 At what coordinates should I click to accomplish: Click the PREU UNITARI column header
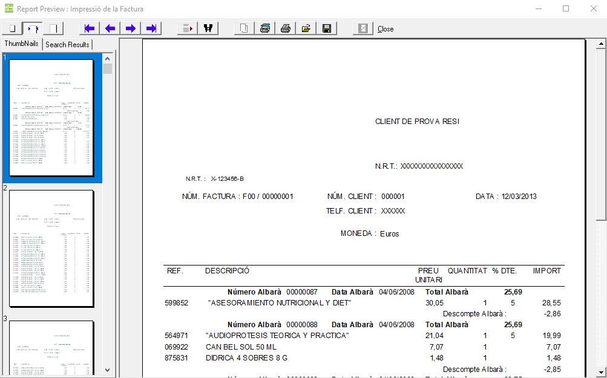click(x=428, y=275)
